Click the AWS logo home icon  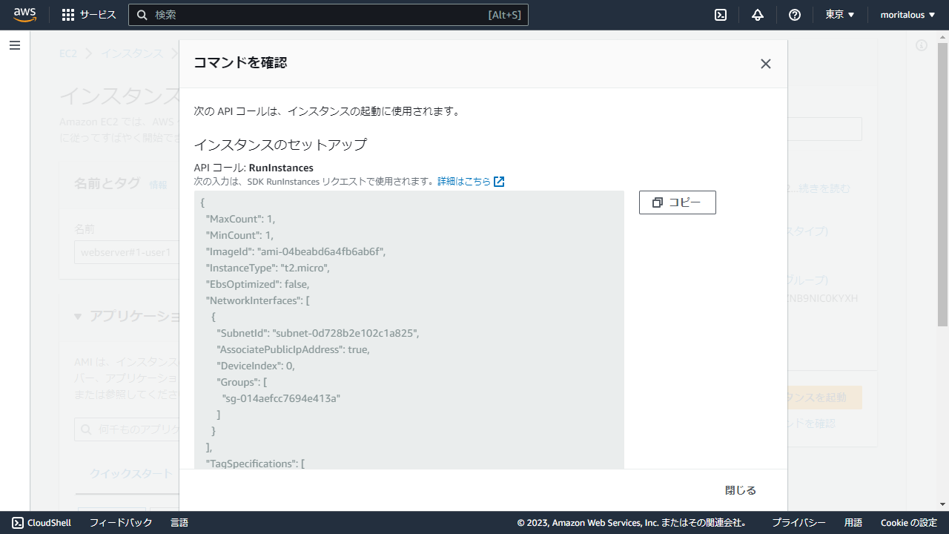point(24,15)
